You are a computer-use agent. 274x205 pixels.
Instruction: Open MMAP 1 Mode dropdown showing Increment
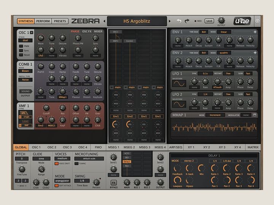click(215, 115)
